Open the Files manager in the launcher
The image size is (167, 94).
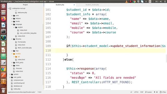[3, 13]
